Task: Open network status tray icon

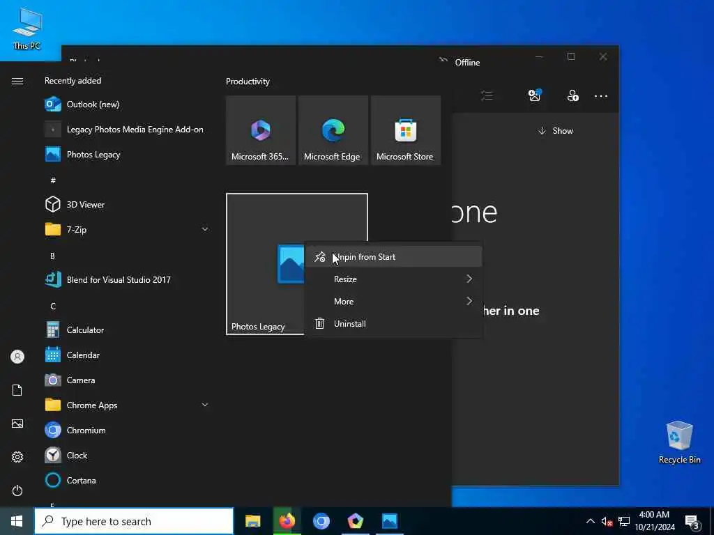Action: [x=624, y=522]
